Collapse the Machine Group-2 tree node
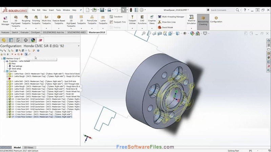This screenshot has width=271, height=152. [2, 58]
